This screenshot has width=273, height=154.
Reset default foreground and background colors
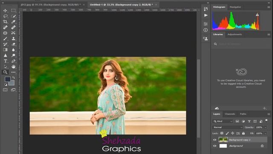click(6, 85)
